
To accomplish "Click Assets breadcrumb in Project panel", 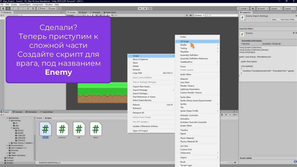I will [x=39, y=118].
